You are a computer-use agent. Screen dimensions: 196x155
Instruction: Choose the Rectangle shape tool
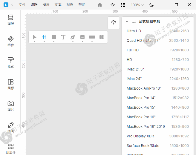54,37
